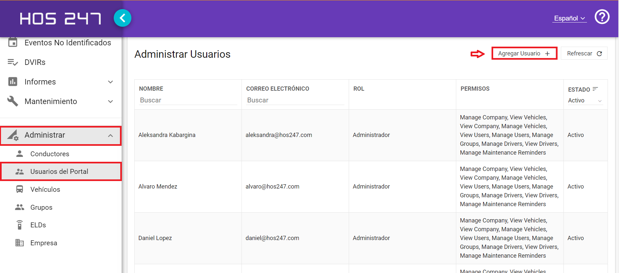Expand the Informes submenu chevron
The height and width of the screenshot is (273, 619).
[110, 82]
